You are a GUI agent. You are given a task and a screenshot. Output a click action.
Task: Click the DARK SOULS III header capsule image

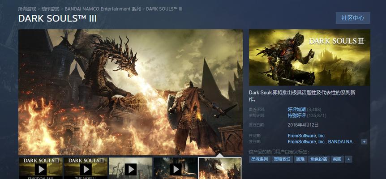pos(309,58)
